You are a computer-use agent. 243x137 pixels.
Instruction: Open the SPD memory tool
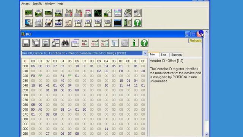pos(108,13)
